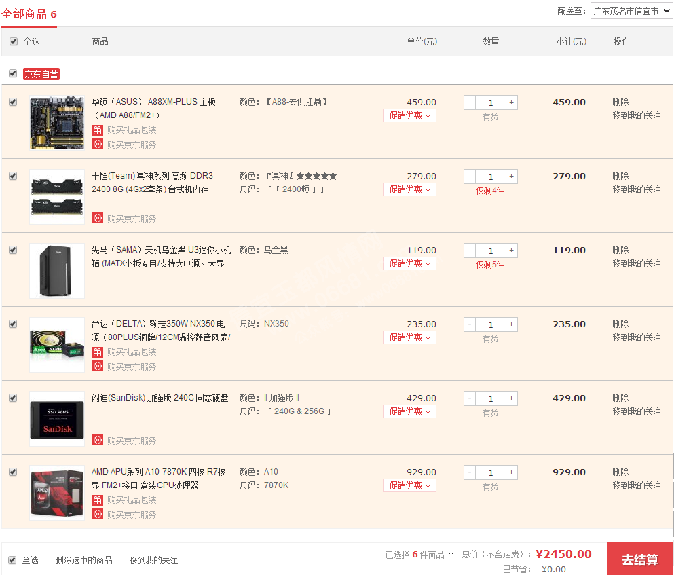The height and width of the screenshot is (575, 674).
Task: Delete the ASUS motherboard from cart
Action: point(620,102)
